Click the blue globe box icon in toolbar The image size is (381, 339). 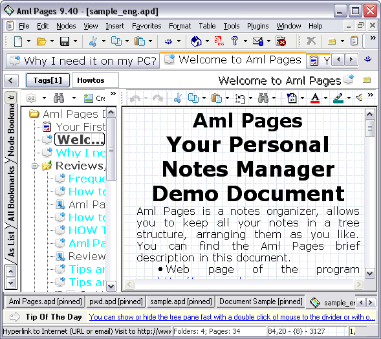click(197, 41)
